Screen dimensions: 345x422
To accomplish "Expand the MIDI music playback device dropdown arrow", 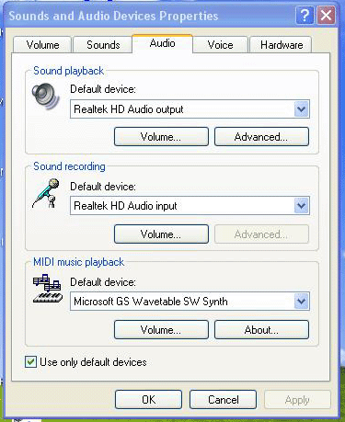I will coord(302,302).
